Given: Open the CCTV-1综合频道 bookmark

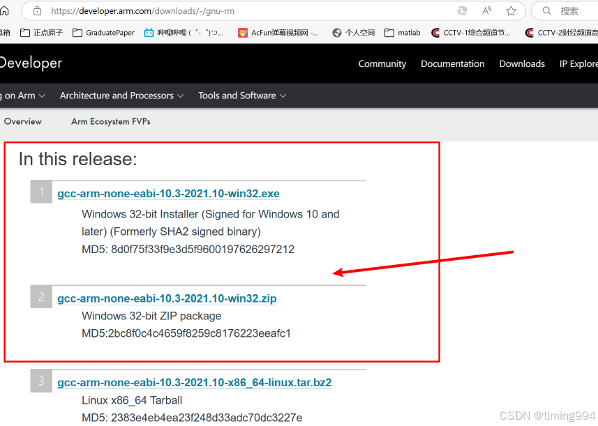Looking at the screenshot, I should click(470, 33).
